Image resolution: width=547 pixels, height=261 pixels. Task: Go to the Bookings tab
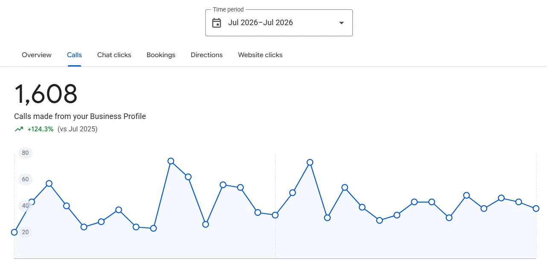161,55
